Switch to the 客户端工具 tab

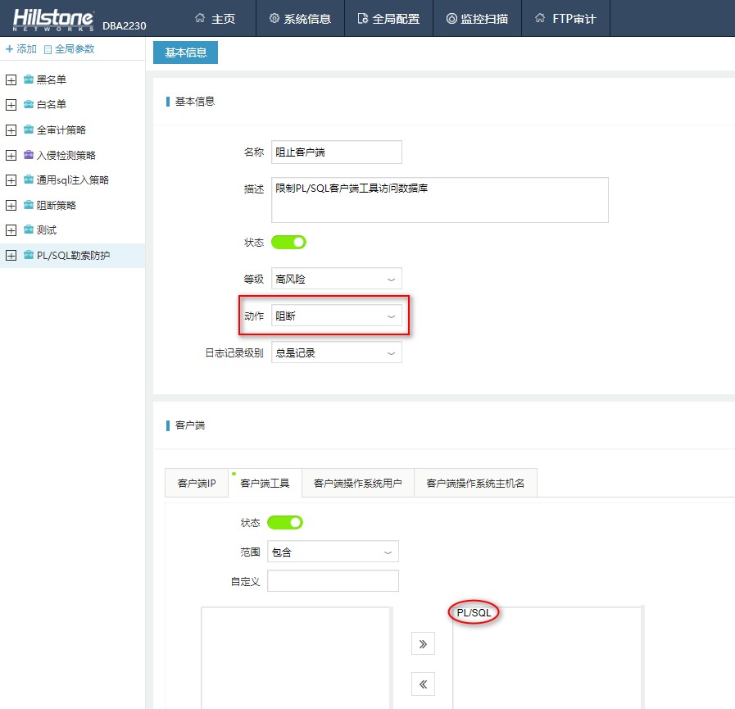click(x=265, y=483)
